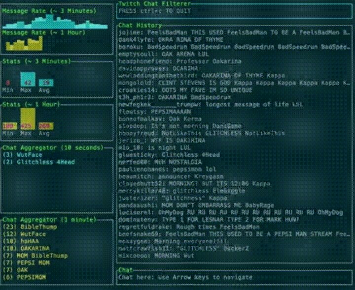Click wewladdingtonthethird's OAKARINA OF THYME message
This screenshot has width=355, height=290.
[202, 76]
